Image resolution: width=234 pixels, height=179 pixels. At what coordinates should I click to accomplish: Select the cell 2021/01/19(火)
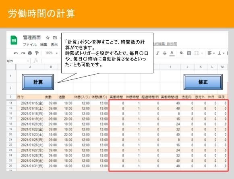click(30, 119)
